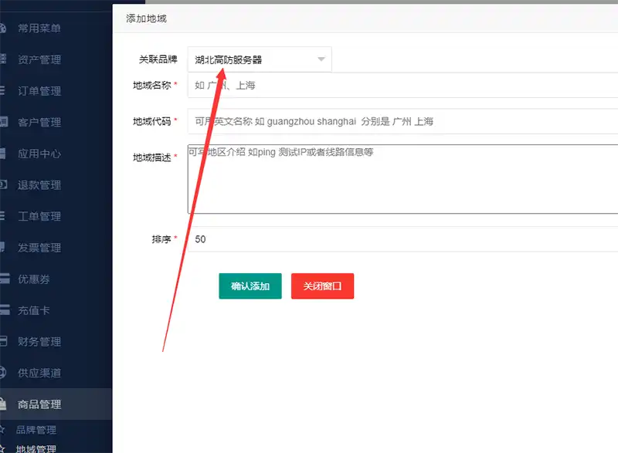Click the 商品管理 bag icon

3,404
